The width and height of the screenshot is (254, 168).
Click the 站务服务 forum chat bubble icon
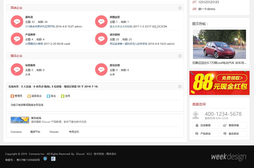[x=17, y=69]
